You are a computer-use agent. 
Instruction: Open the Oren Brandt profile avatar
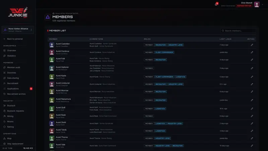coord(257,4)
